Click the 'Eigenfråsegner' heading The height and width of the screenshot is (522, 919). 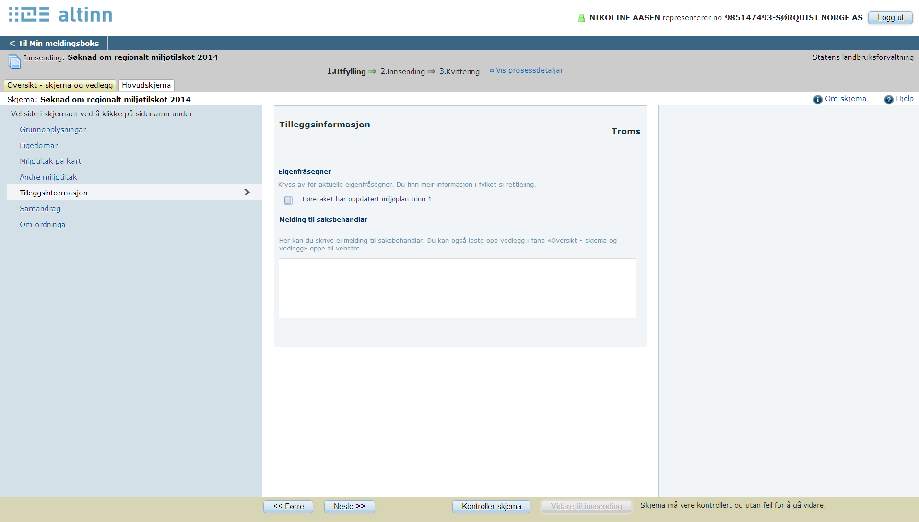point(305,171)
